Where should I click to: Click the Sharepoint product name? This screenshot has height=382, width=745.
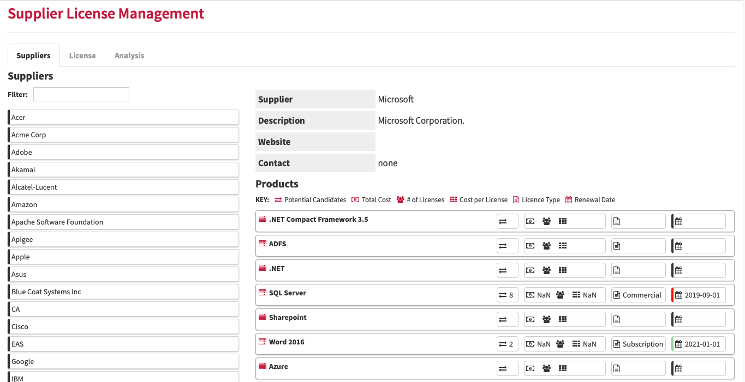tap(288, 318)
